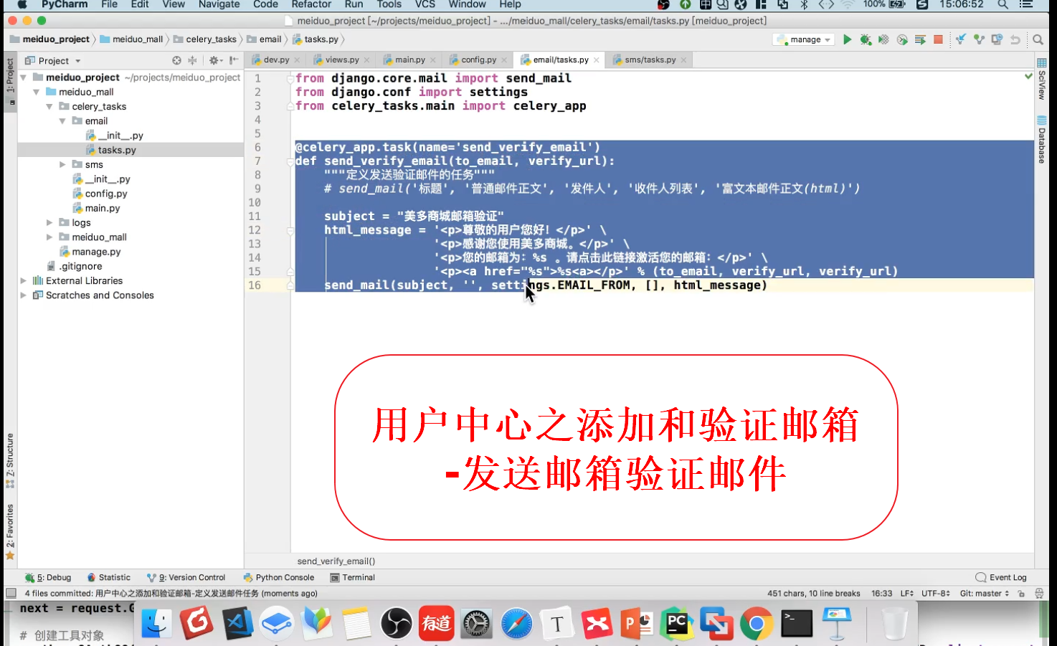The height and width of the screenshot is (646, 1057).
Task: Toggle tool window bars at status bar corner
Action: 11,593
